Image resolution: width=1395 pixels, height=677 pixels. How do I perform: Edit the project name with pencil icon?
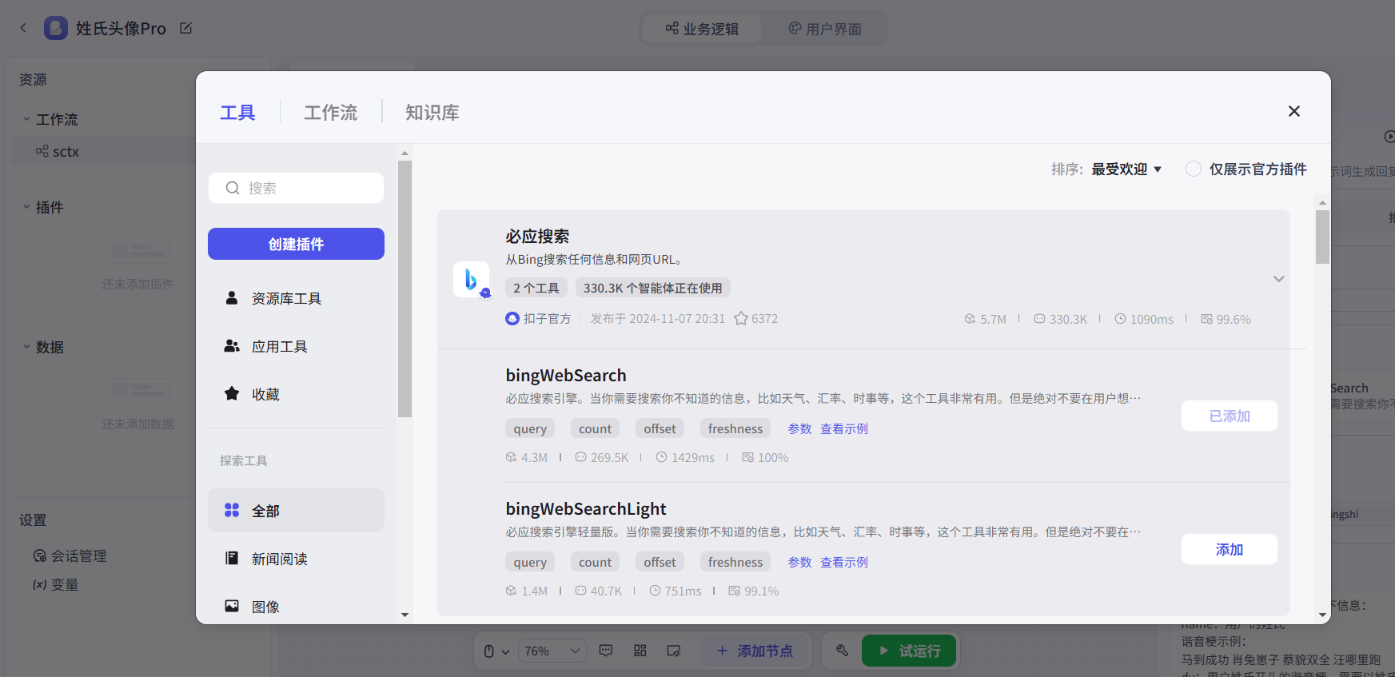point(185,28)
